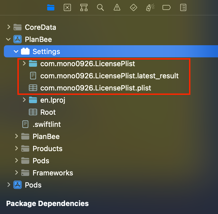The image size is (218, 214).
Task: Select the .swiftlint file
Action: pos(47,124)
